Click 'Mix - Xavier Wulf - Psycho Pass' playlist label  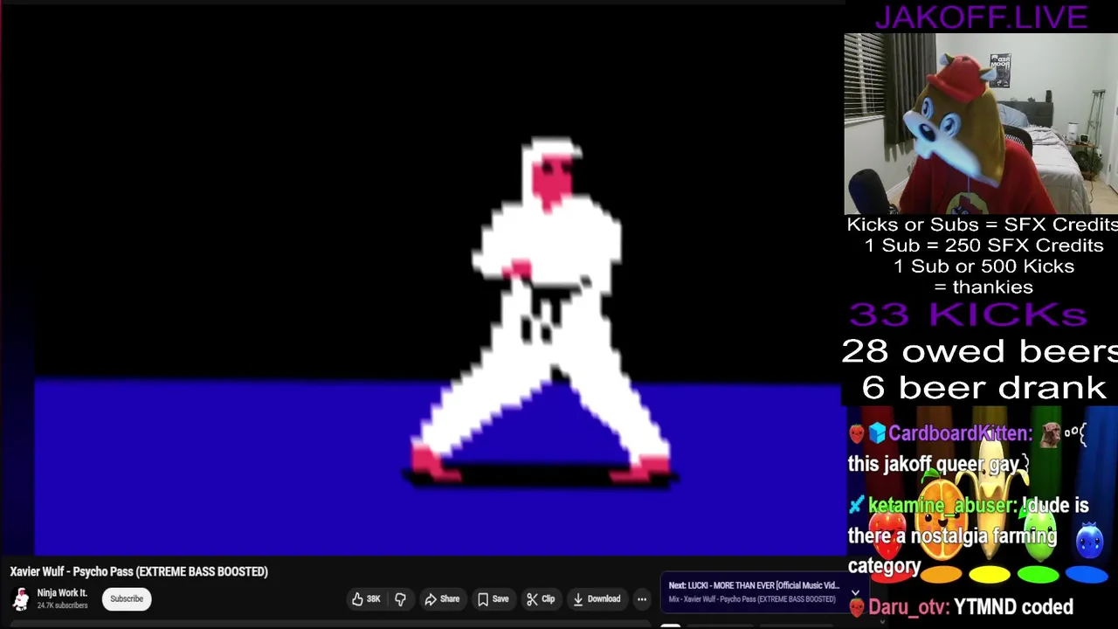pyautogui.click(x=752, y=599)
